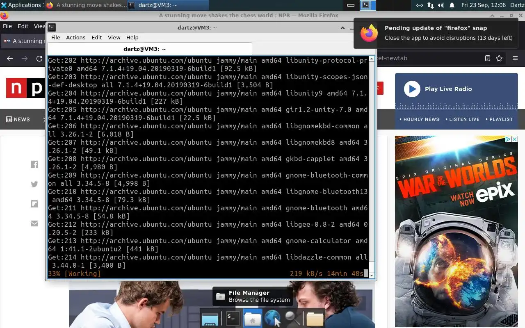Viewport: 525px width, 328px height.
Task: Open Application Finder magnifier in dock
Action: coord(292,319)
